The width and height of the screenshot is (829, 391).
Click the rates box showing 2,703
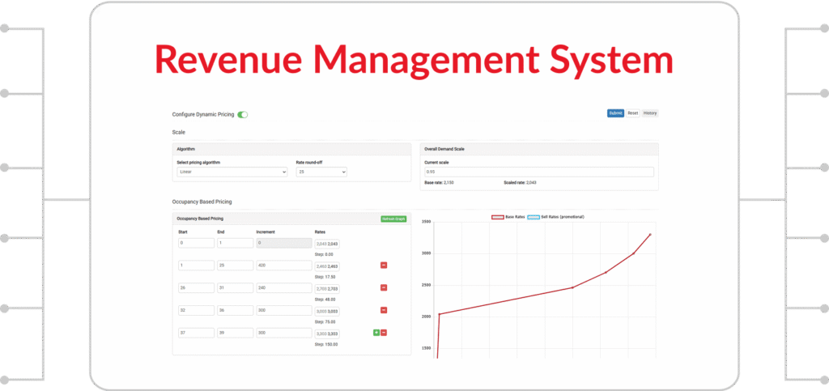tap(327, 288)
